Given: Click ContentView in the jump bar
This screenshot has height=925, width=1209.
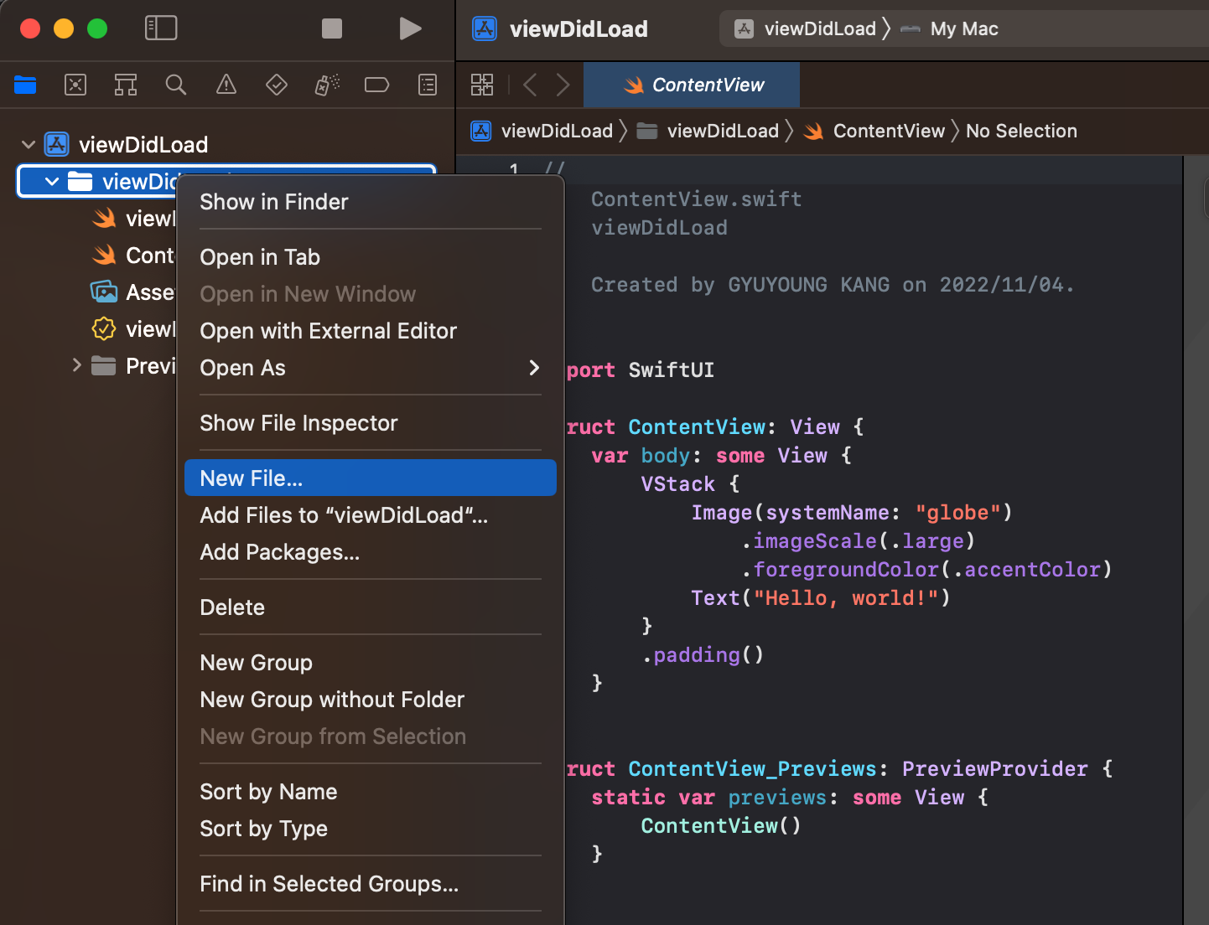Looking at the screenshot, I should click(x=874, y=131).
